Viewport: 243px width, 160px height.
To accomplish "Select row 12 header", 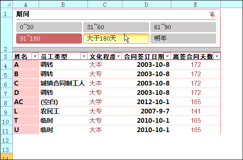I will pyautogui.click(x=6, y=139).
